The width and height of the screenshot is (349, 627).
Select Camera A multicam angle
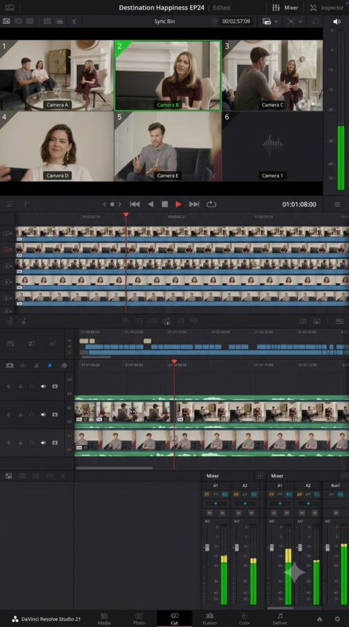point(57,75)
